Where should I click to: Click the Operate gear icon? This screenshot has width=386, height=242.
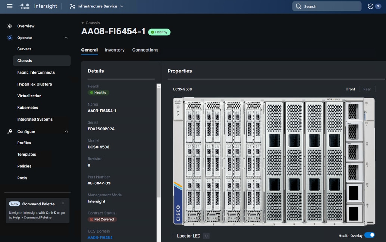coord(10,38)
